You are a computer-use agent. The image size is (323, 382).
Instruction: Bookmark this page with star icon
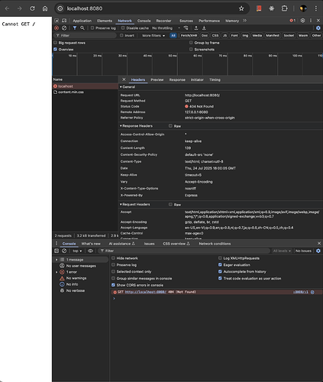[241, 8]
